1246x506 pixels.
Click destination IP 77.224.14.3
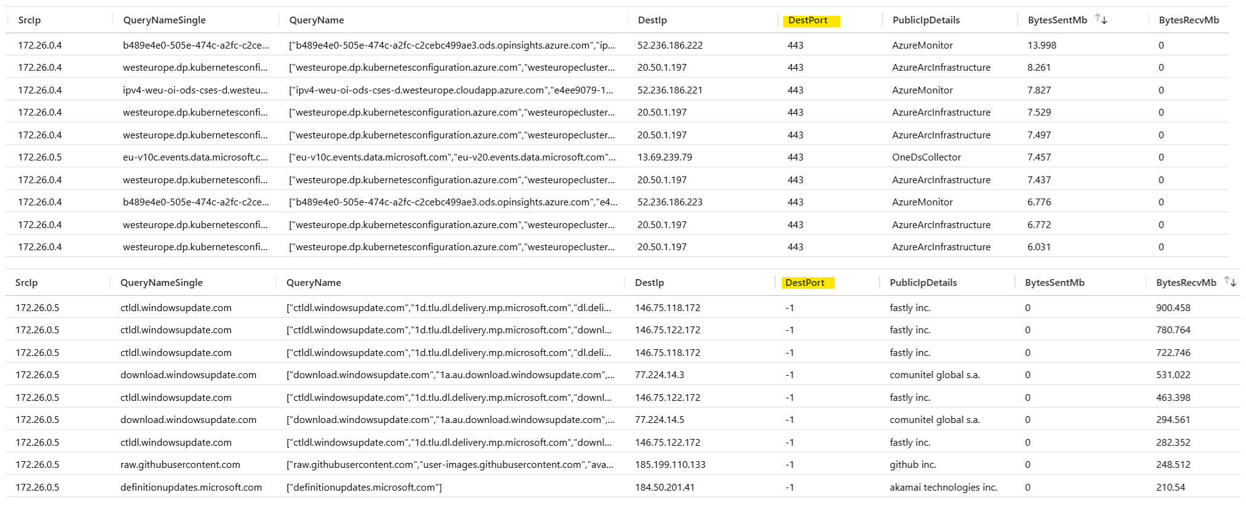[660, 375]
